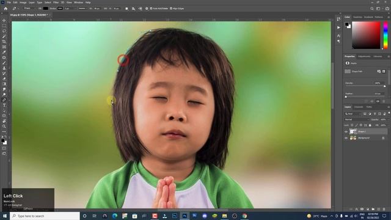The image size is (391, 220).
Task: Toggle layer filter on/off switch
Action: point(389,113)
